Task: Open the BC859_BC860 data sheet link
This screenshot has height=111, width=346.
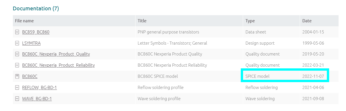Action: (x=36, y=32)
